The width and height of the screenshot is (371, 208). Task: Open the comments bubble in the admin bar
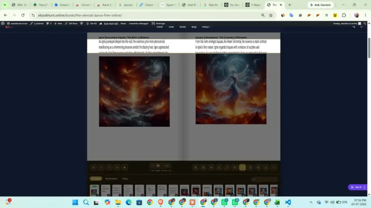pyautogui.click(x=49, y=23)
